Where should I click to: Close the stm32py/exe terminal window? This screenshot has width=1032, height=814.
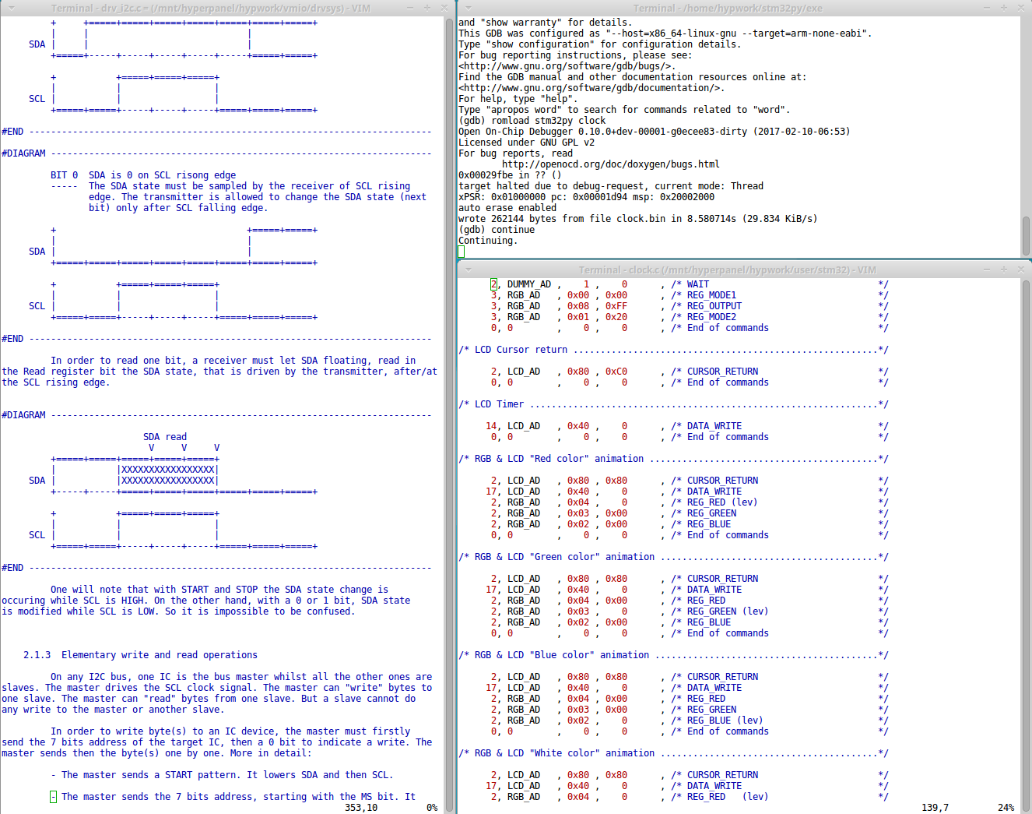click(1020, 8)
